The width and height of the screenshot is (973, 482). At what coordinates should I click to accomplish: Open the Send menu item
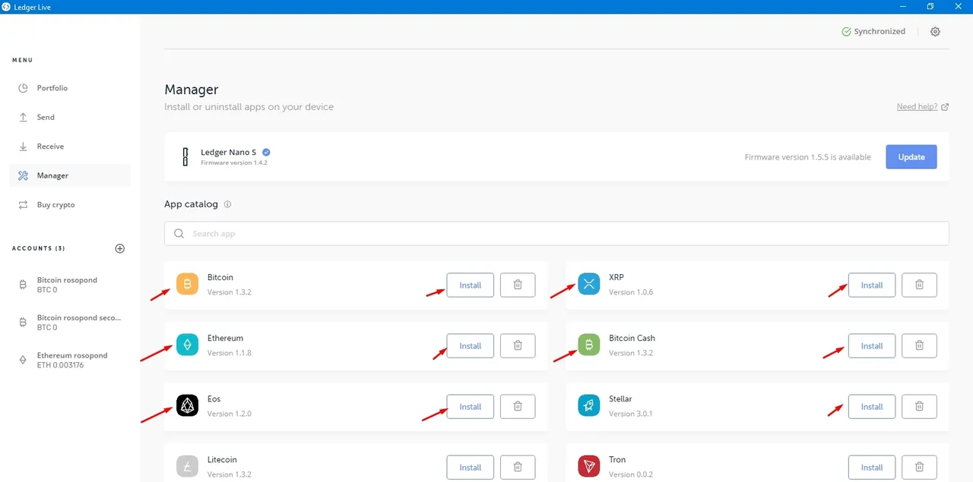70,117
